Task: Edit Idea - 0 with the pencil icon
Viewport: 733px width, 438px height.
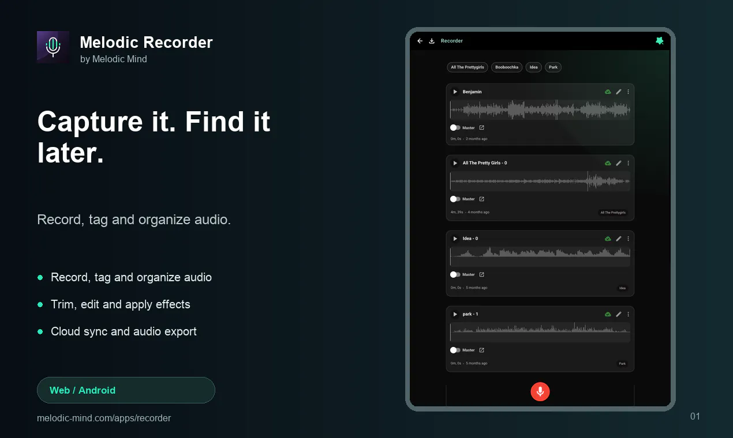Action: click(619, 239)
